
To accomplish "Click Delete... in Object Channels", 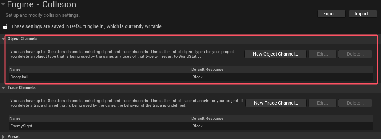I will click(355, 54).
